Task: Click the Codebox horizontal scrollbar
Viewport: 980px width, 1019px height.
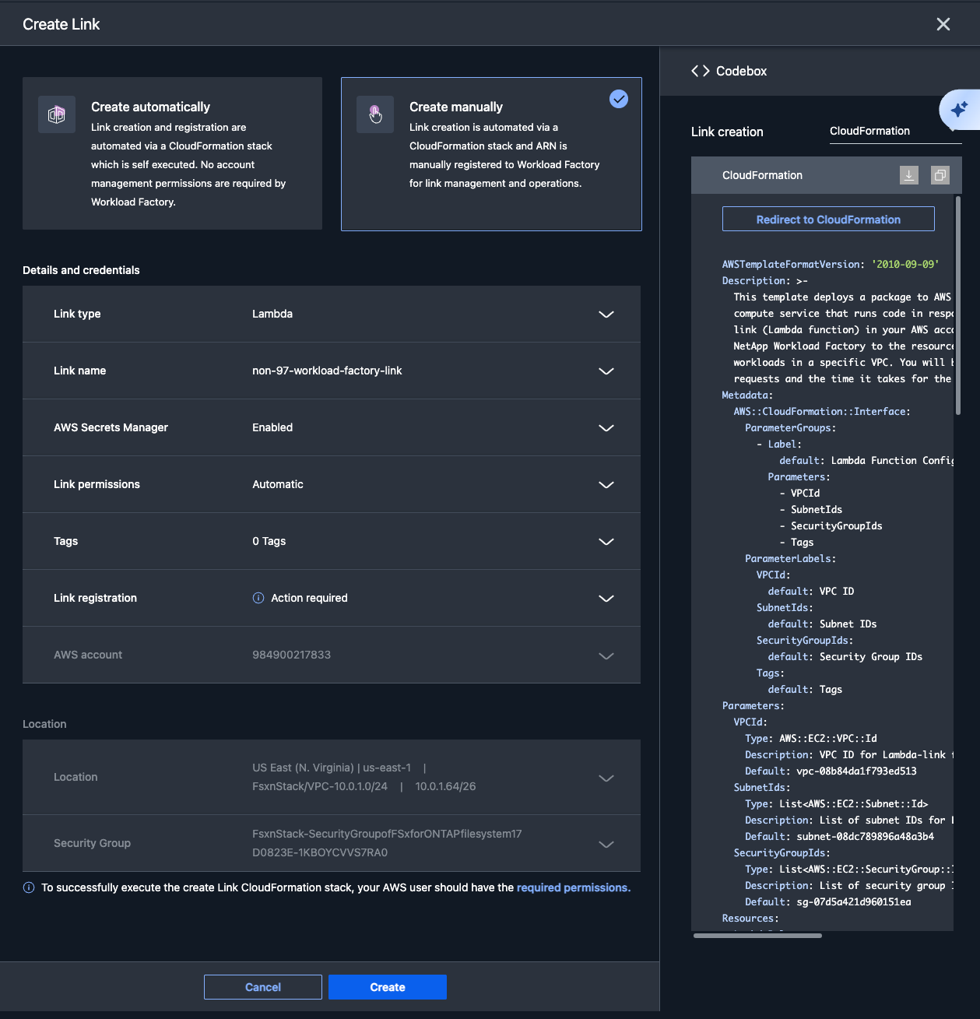Action: [x=757, y=936]
